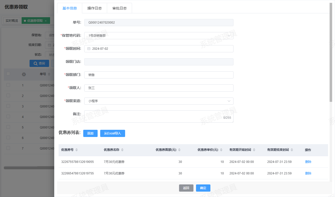Image resolution: width=335 pixels, height=197 pixels.
Task: Sort by 优惠券面额(元) column arrows
Action: [x=179, y=150]
